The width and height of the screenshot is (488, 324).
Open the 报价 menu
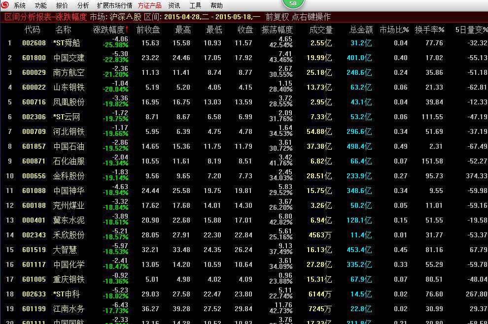[62, 5]
